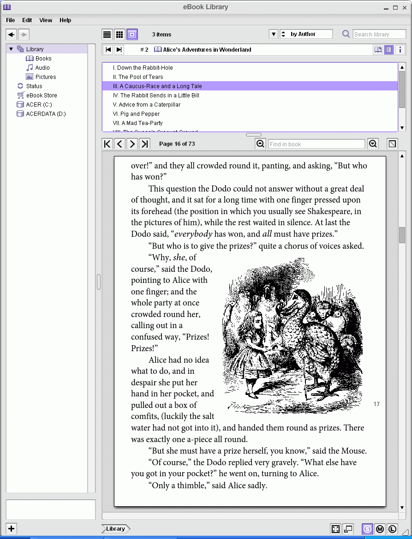
Task: Switch to list view
Action: [x=107, y=34]
